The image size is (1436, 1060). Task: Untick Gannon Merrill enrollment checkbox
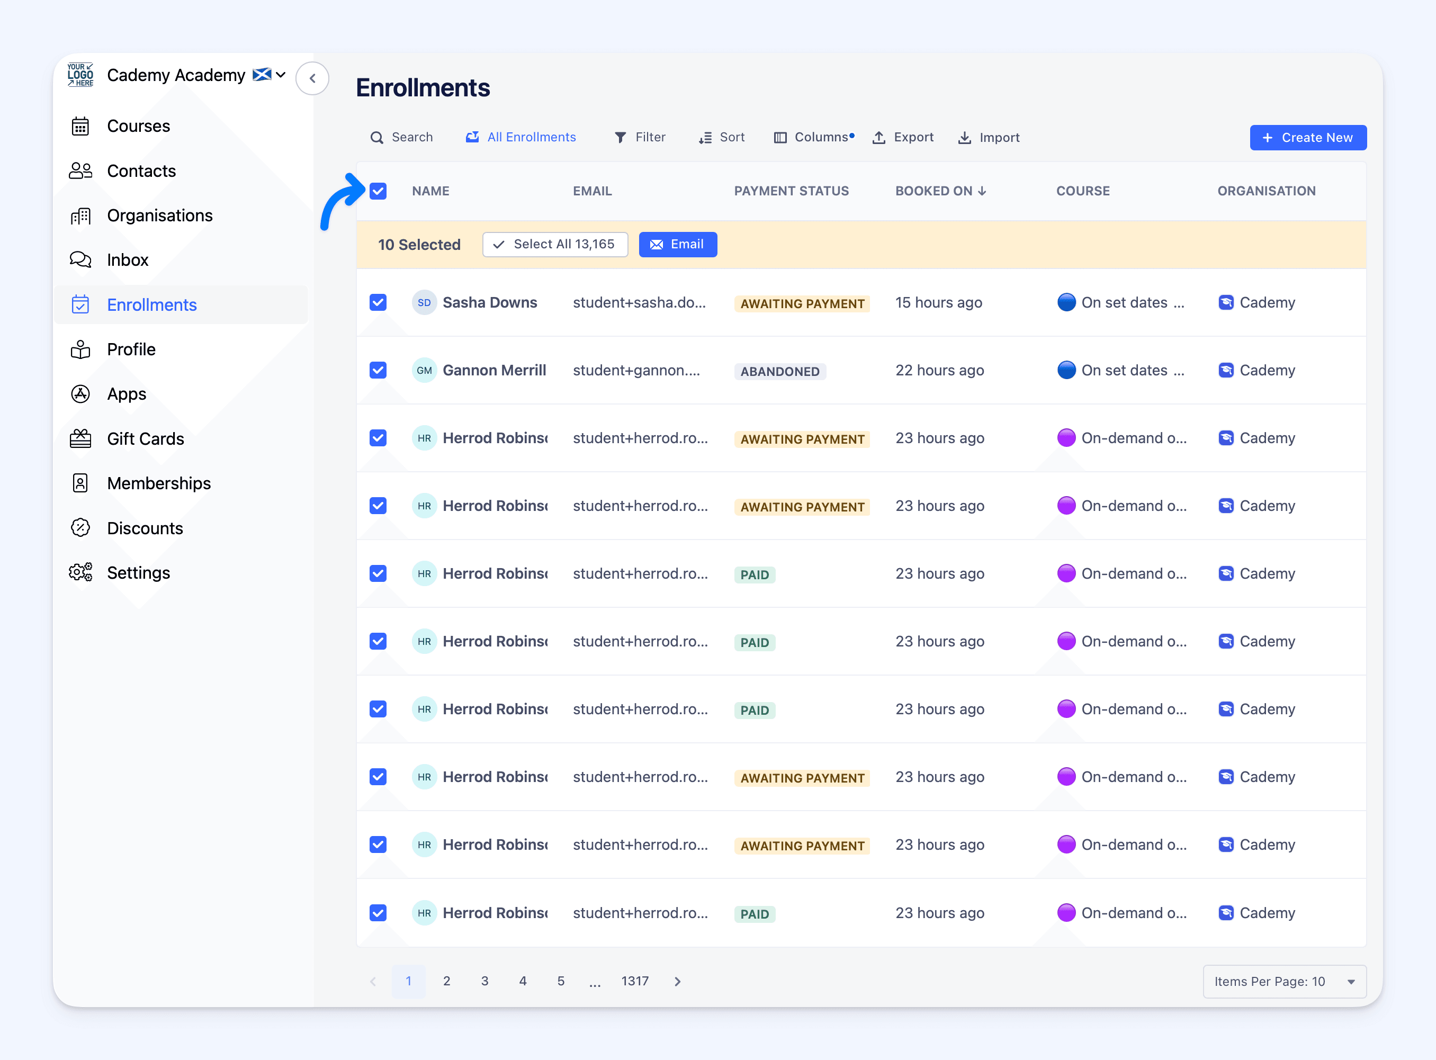[x=378, y=370]
